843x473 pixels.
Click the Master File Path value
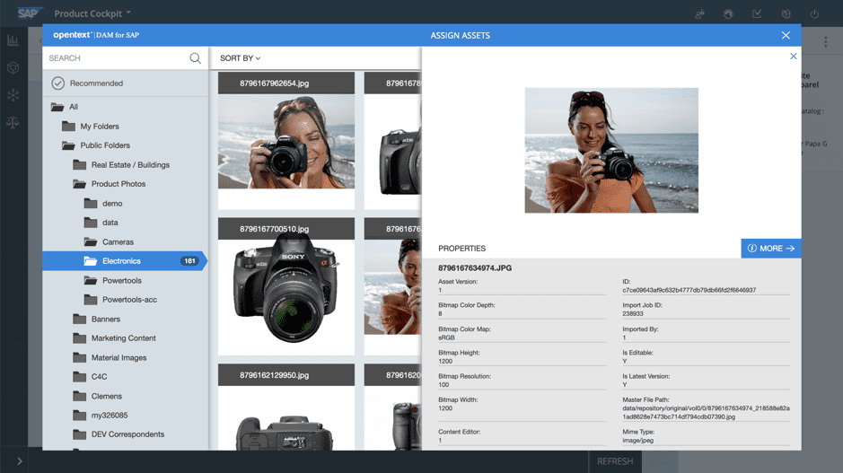click(706, 413)
